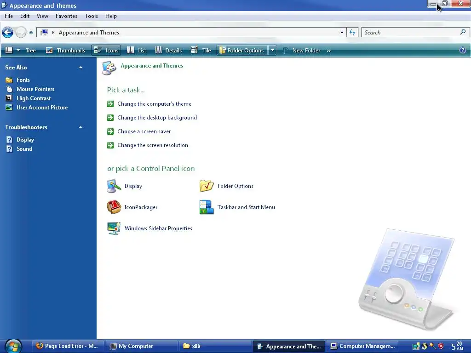Click the Back navigation arrow button
The image size is (471, 353).
(x=7, y=32)
